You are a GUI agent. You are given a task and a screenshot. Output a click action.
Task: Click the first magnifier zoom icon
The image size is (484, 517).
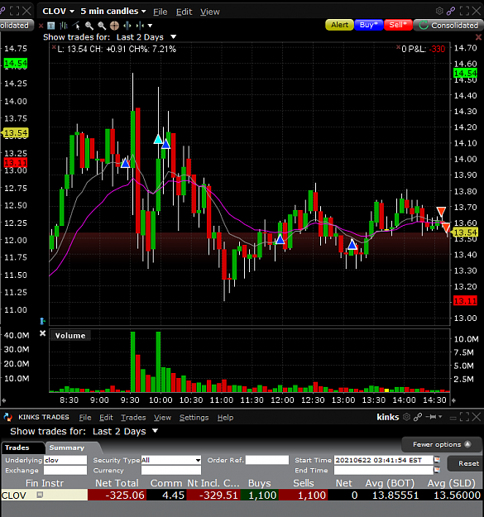(x=89, y=26)
